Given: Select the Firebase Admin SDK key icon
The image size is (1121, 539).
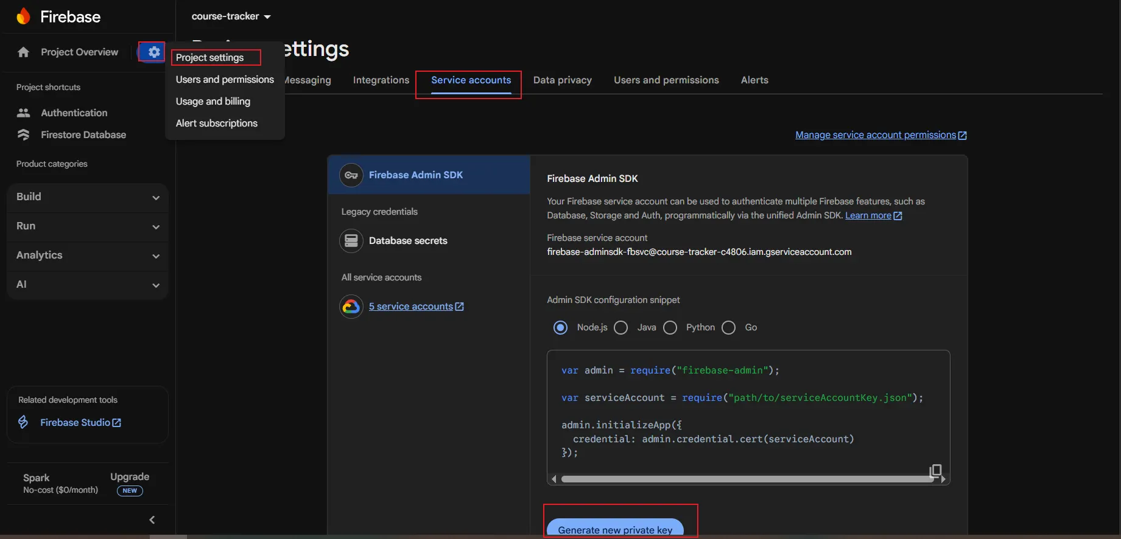Looking at the screenshot, I should pyautogui.click(x=351, y=175).
